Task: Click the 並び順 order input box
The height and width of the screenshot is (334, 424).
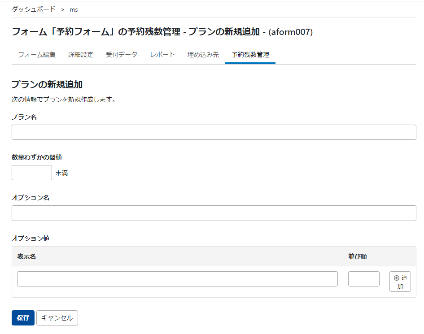Action: (363, 278)
